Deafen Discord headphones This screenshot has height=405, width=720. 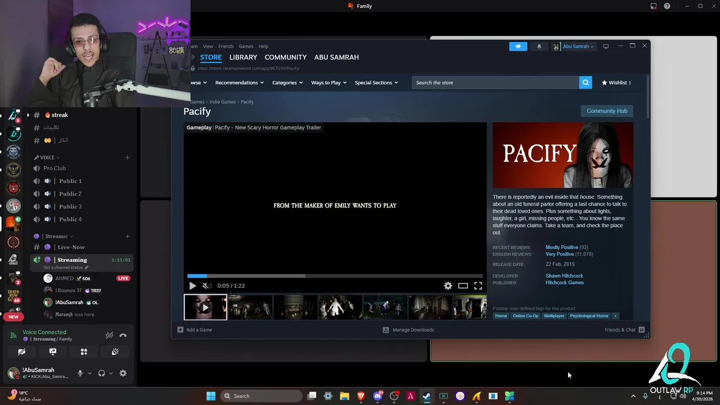click(102, 373)
